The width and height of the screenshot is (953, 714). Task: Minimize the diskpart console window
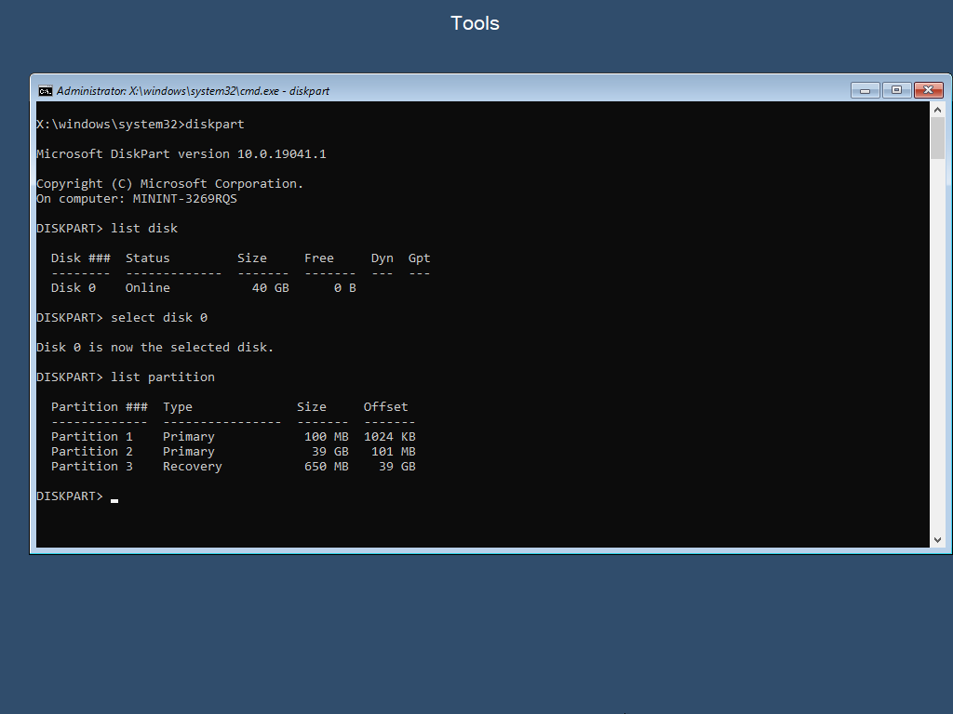864,89
